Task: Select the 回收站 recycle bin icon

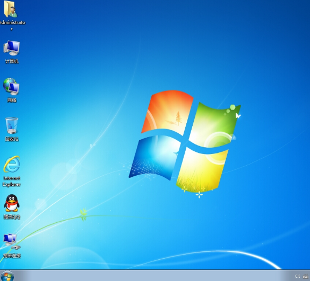Action: pyautogui.click(x=12, y=125)
